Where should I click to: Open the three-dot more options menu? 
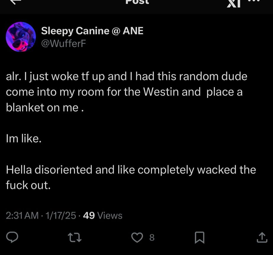pyautogui.click(x=253, y=1)
